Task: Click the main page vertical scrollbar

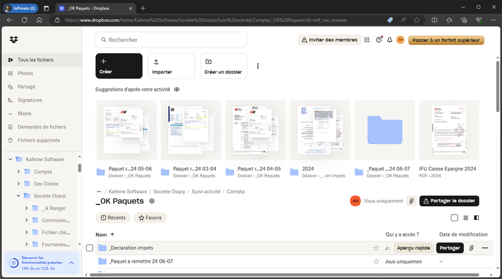Action: coord(498,87)
